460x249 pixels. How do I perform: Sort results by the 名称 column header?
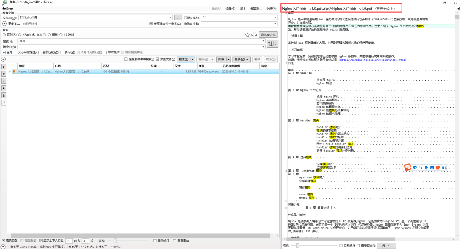click(x=78, y=66)
